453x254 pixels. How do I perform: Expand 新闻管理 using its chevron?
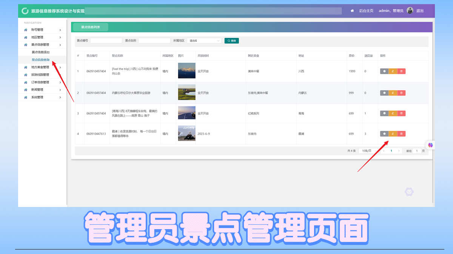pyautogui.click(x=60, y=90)
